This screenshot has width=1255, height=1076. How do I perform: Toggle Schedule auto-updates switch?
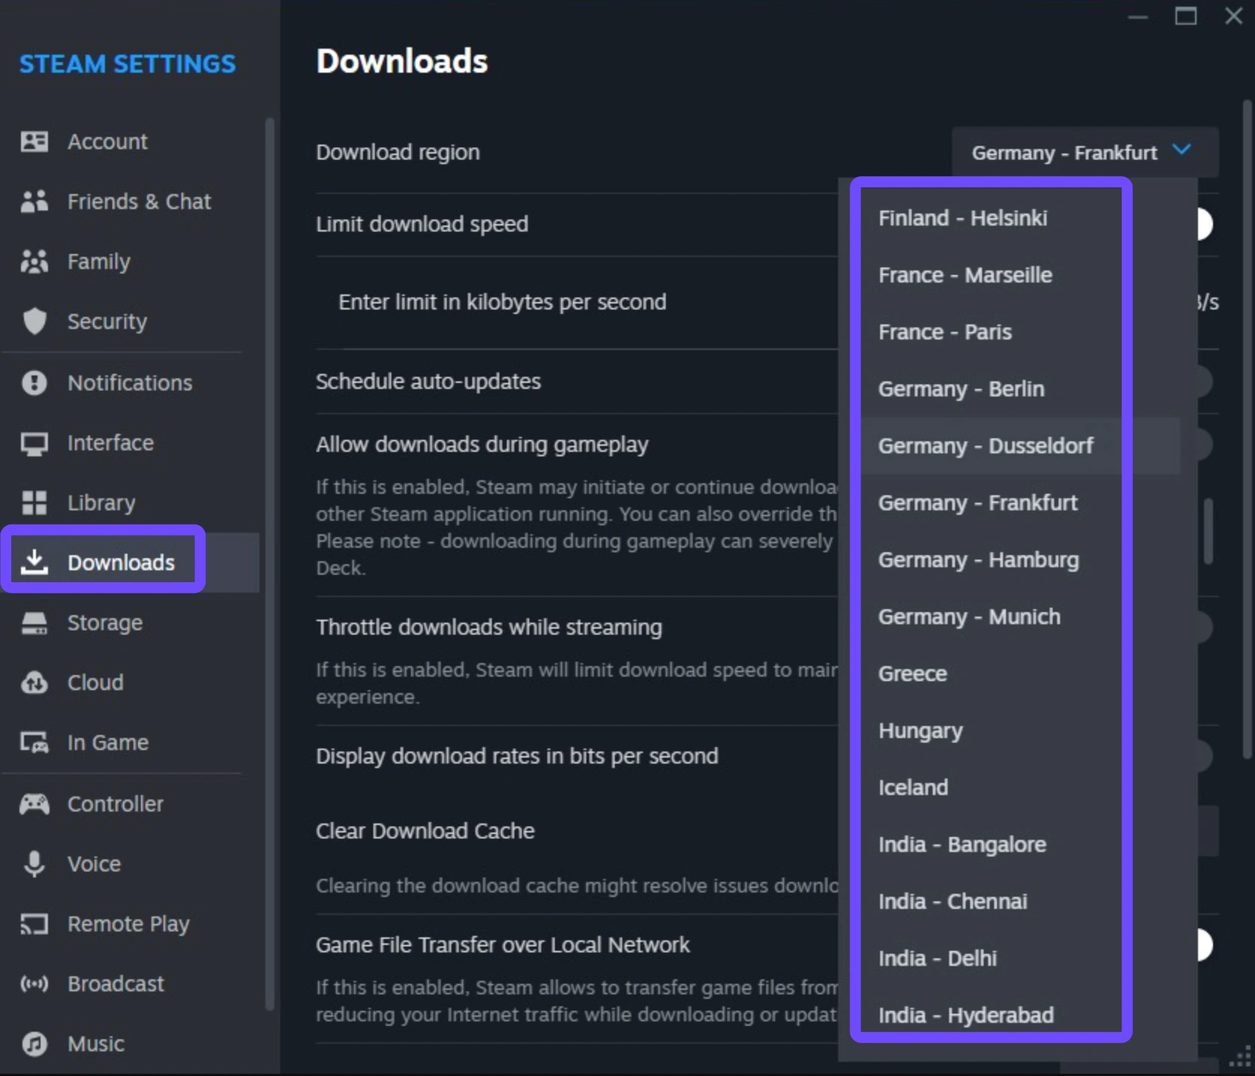(1202, 381)
